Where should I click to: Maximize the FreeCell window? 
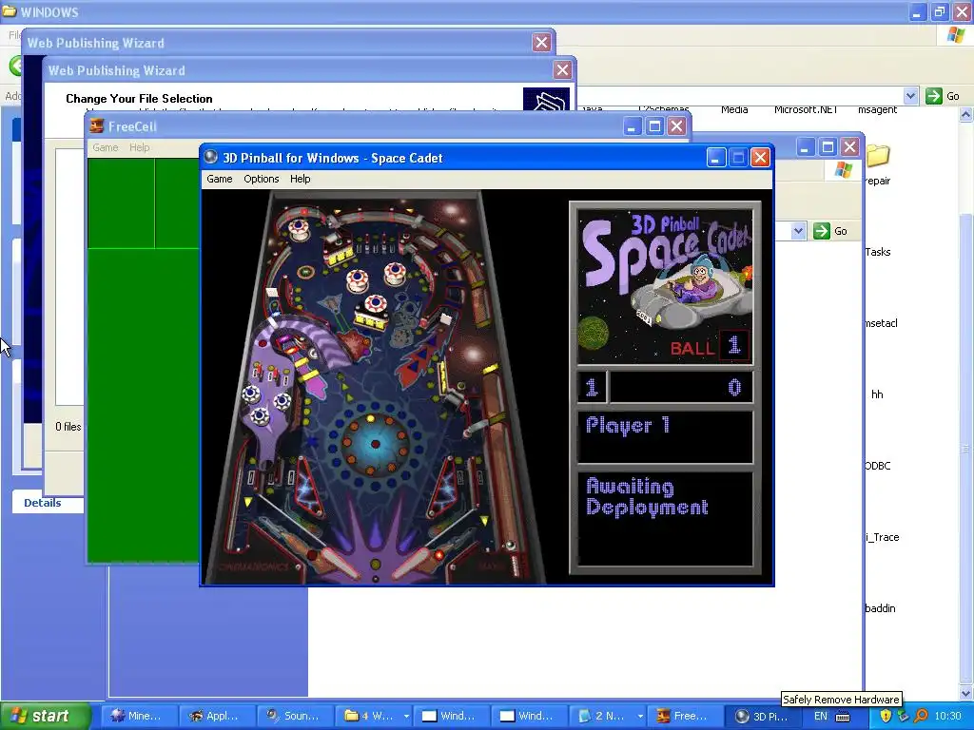pyautogui.click(x=654, y=126)
